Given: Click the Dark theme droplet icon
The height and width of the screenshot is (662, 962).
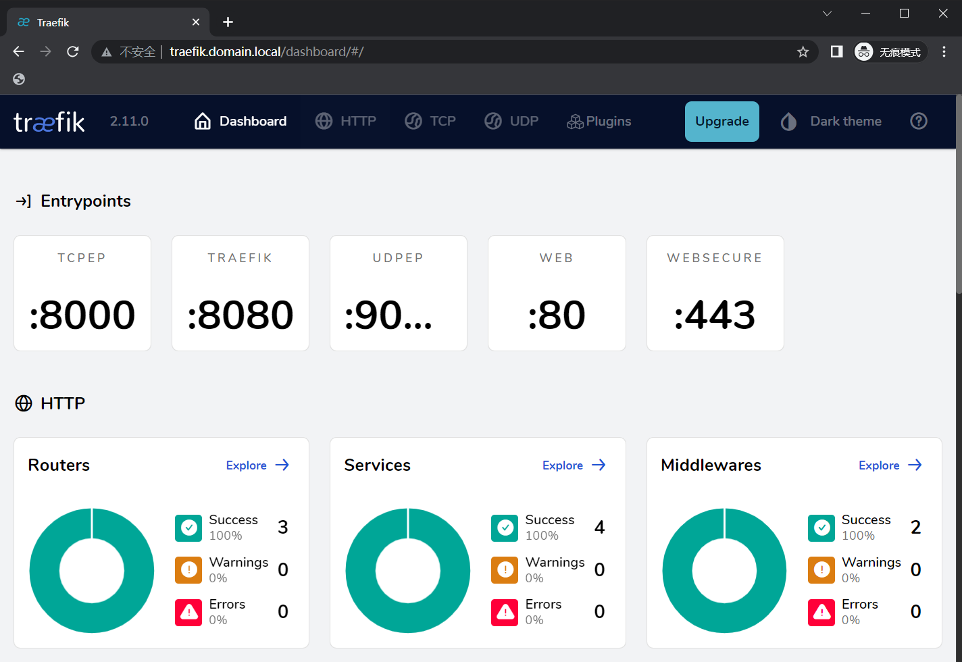Looking at the screenshot, I should pyautogui.click(x=788, y=122).
